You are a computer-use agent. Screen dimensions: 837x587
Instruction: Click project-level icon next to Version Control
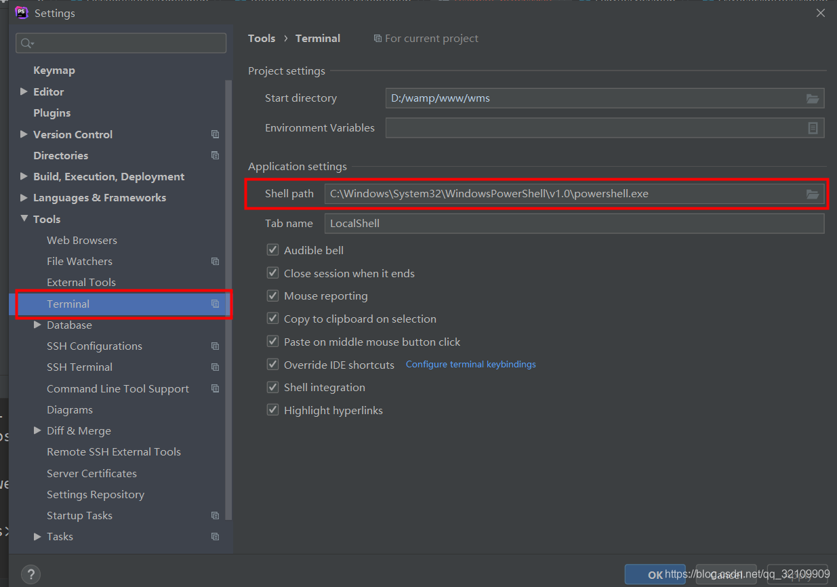(x=215, y=134)
